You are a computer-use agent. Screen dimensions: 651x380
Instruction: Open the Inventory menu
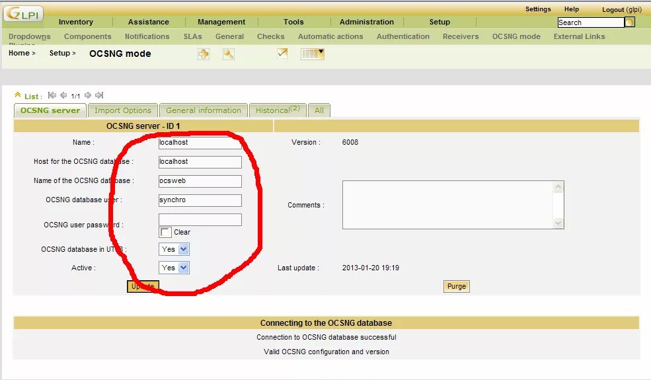click(x=76, y=22)
